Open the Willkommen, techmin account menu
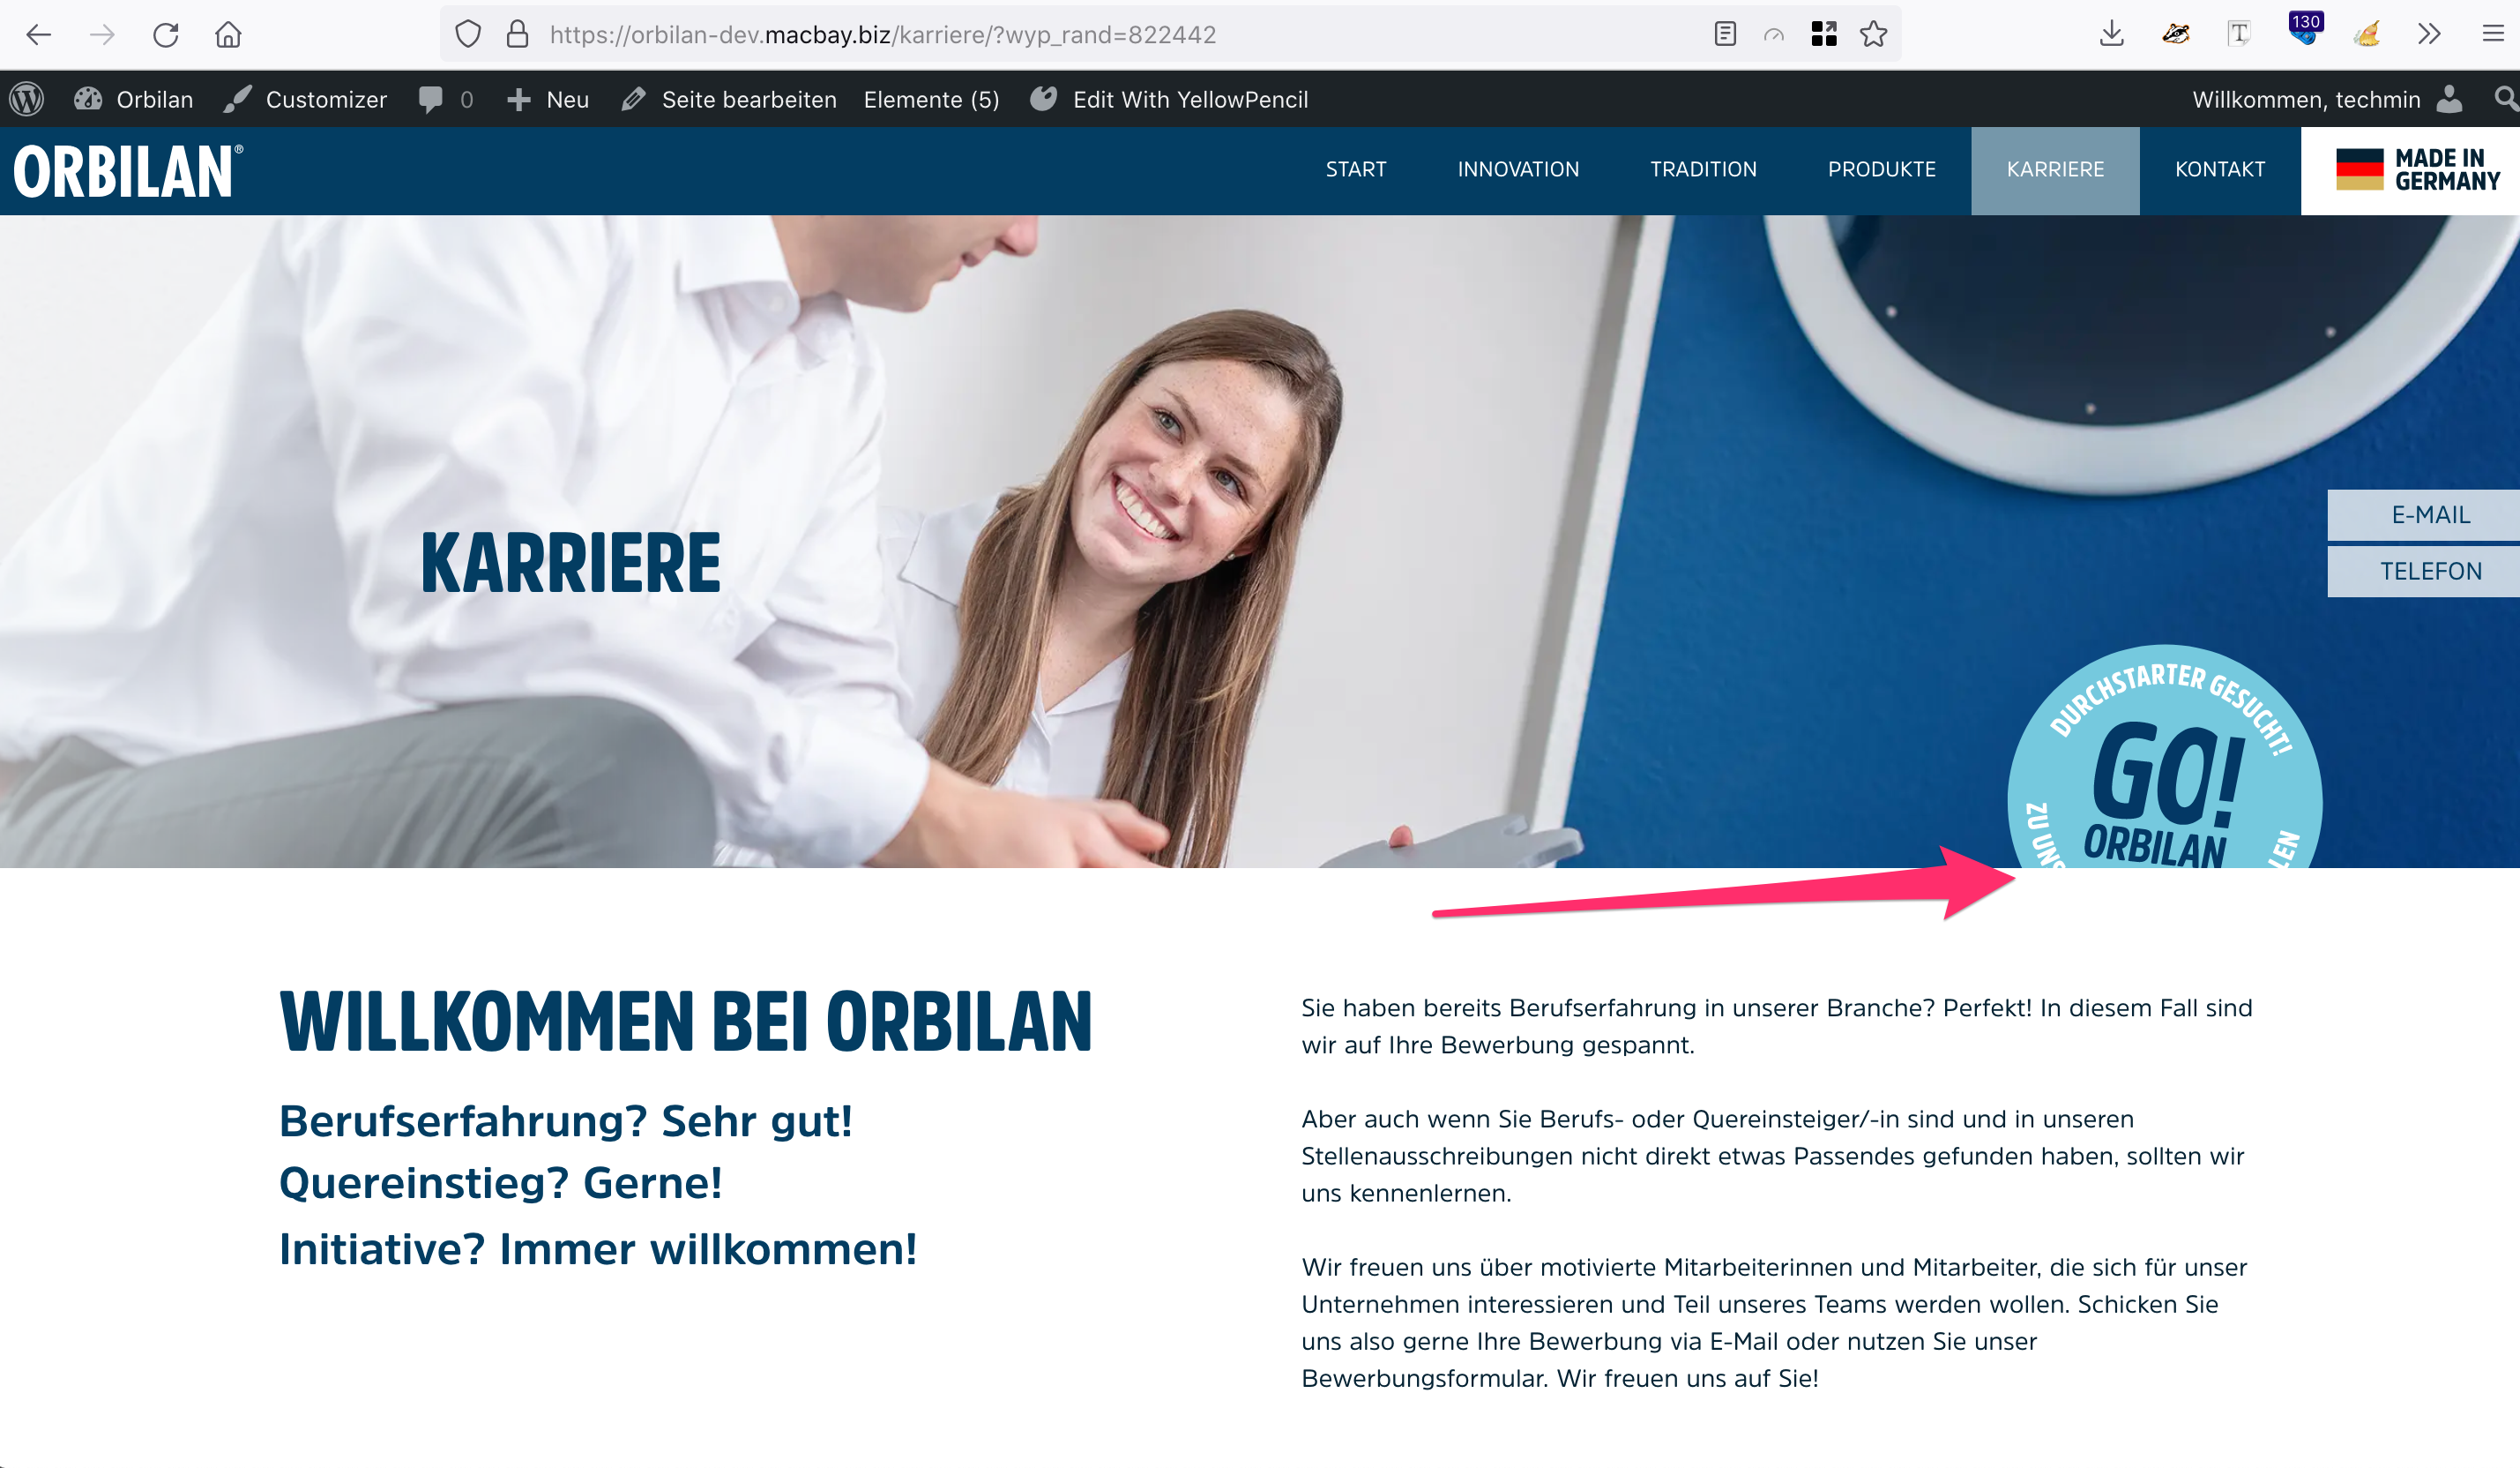 2327,99
